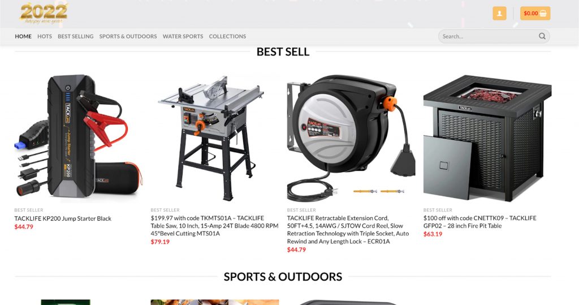579x305 pixels.
Task: Open the HOTS menu item
Action: (45, 36)
